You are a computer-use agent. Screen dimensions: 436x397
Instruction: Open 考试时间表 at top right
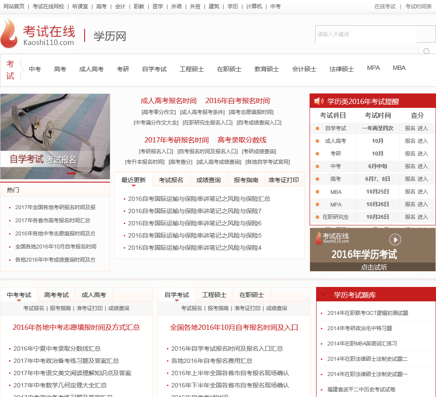tap(419, 7)
